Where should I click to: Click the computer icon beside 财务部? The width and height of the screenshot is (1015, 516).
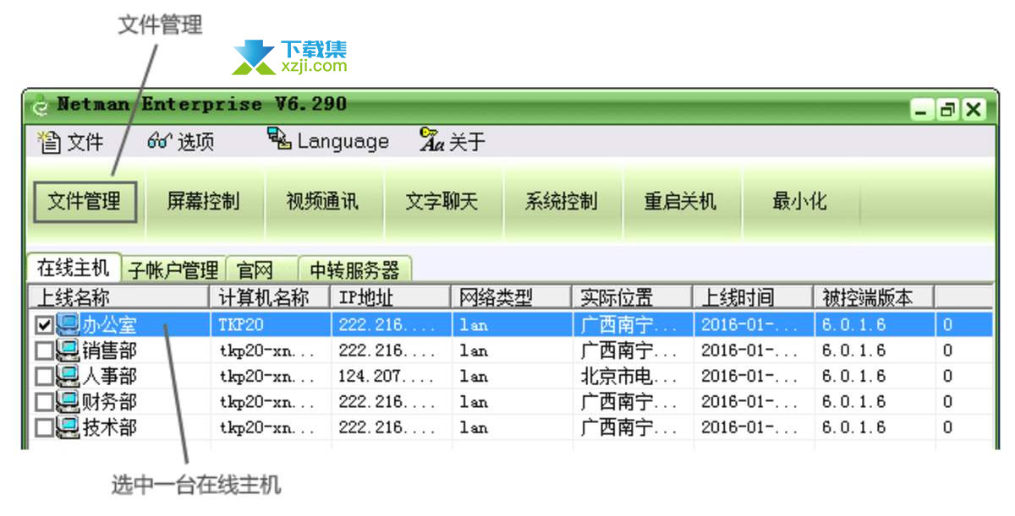point(67,402)
